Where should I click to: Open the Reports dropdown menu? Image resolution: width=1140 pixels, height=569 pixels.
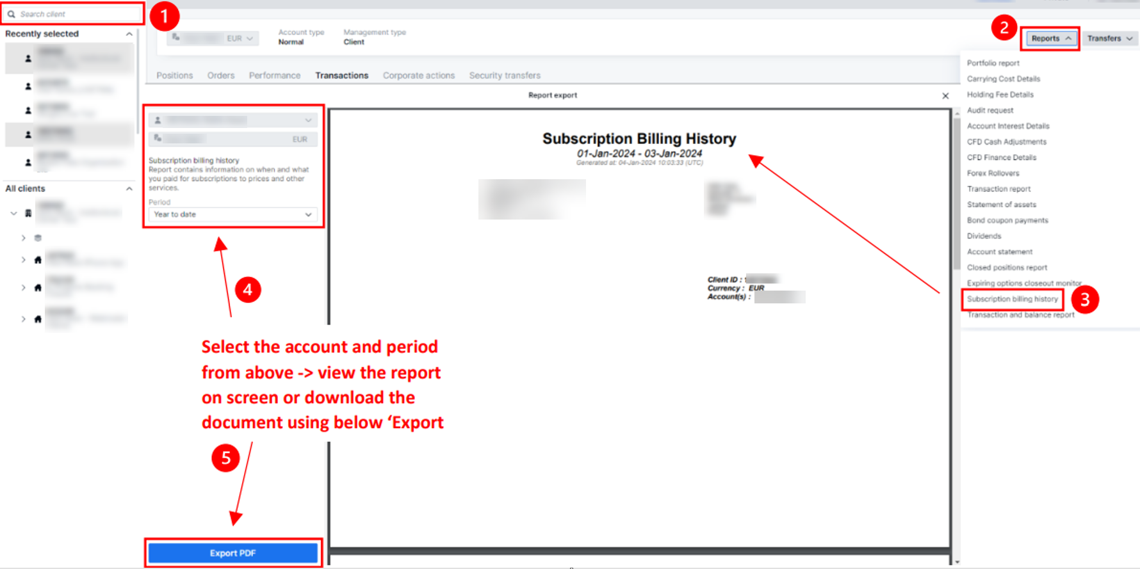(1050, 38)
